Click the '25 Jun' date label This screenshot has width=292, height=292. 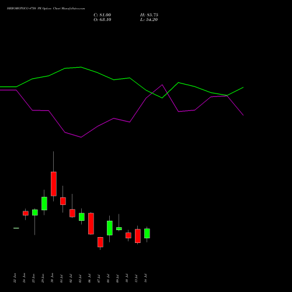click(33, 278)
